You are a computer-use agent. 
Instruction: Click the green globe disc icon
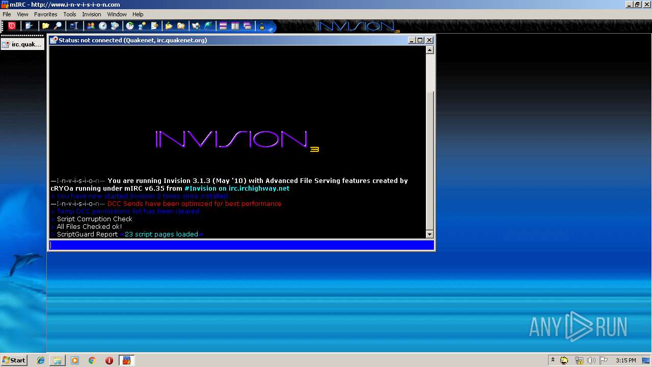[x=130, y=26]
